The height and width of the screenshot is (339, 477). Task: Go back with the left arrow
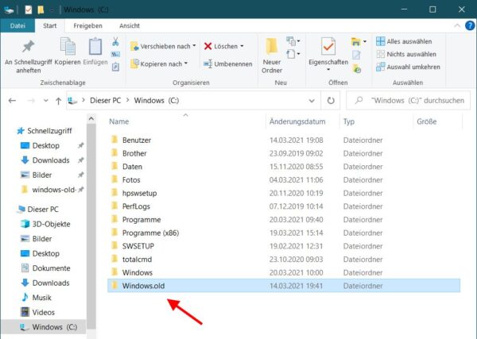12,101
